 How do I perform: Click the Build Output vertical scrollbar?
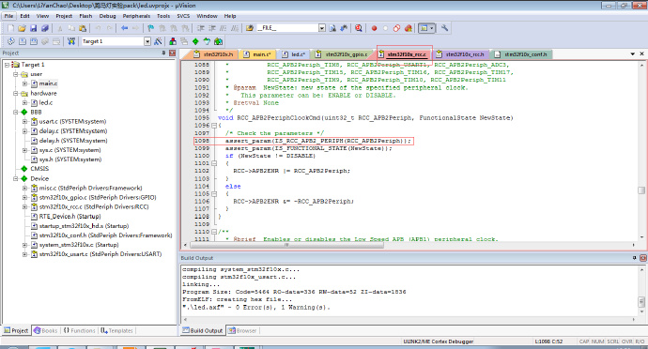[x=641, y=291]
